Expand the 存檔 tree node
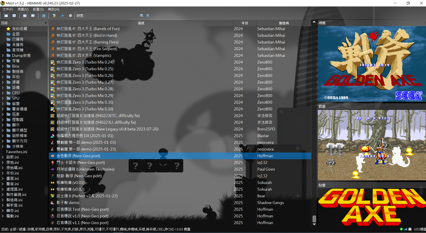Image resolution: width=426 pixels, height=233 pixels. (3, 61)
